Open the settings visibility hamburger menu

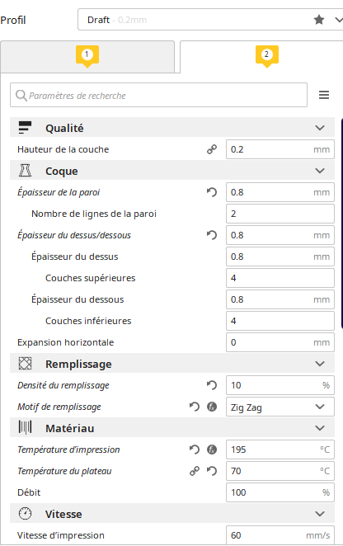(324, 95)
